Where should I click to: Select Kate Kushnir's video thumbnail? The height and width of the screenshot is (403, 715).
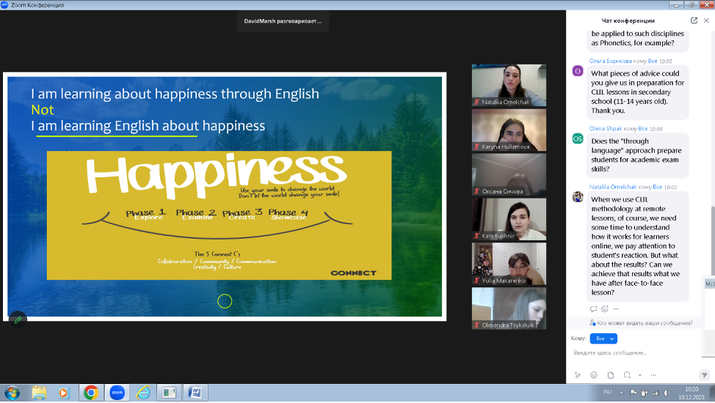click(x=509, y=218)
